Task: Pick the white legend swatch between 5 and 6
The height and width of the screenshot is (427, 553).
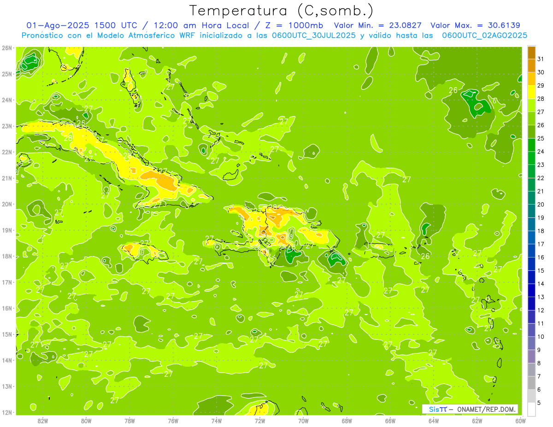Action: click(531, 396)
